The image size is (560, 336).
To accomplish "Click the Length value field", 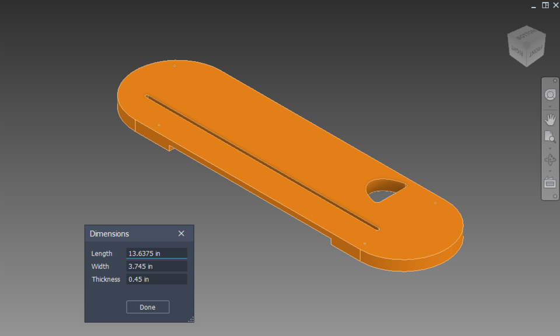I will [156, 253].
